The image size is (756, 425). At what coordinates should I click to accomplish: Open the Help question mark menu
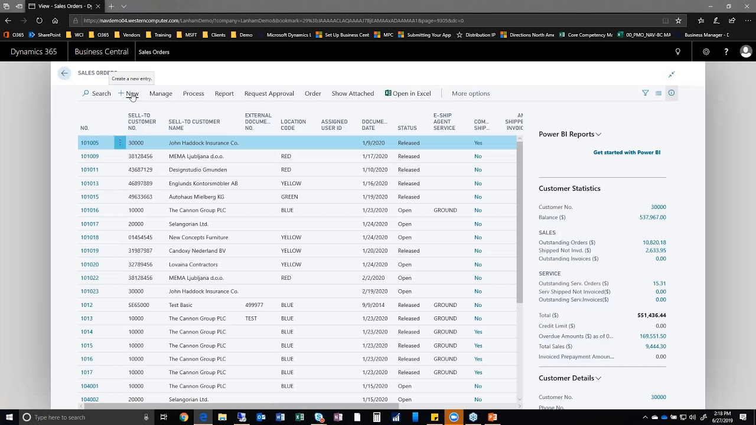726,52
